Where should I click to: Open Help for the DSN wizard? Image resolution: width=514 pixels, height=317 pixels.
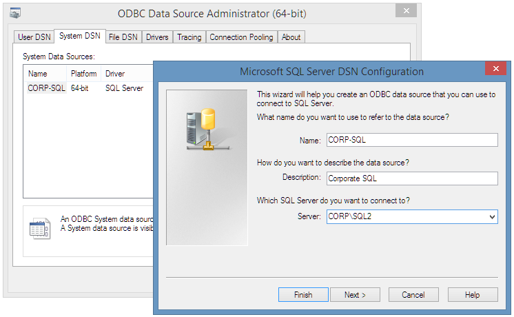pyautogui.click(x=472, y=294)
